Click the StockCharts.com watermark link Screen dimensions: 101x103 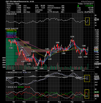tap(88, 2)
